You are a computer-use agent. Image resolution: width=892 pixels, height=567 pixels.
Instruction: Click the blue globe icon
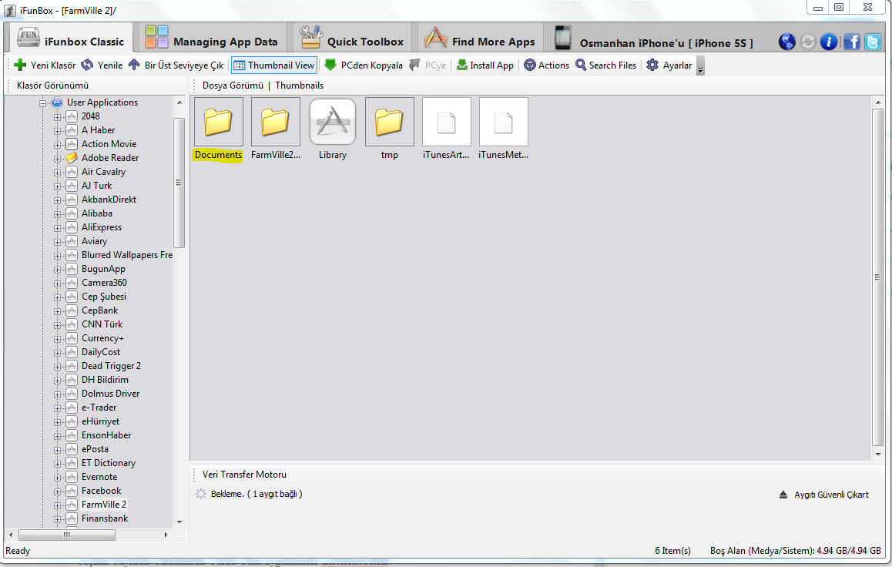786,42
